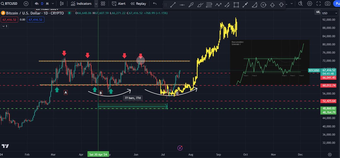Click the TradingView logo
The height and width of the screenshot is (158, 340).
point(5,146)
